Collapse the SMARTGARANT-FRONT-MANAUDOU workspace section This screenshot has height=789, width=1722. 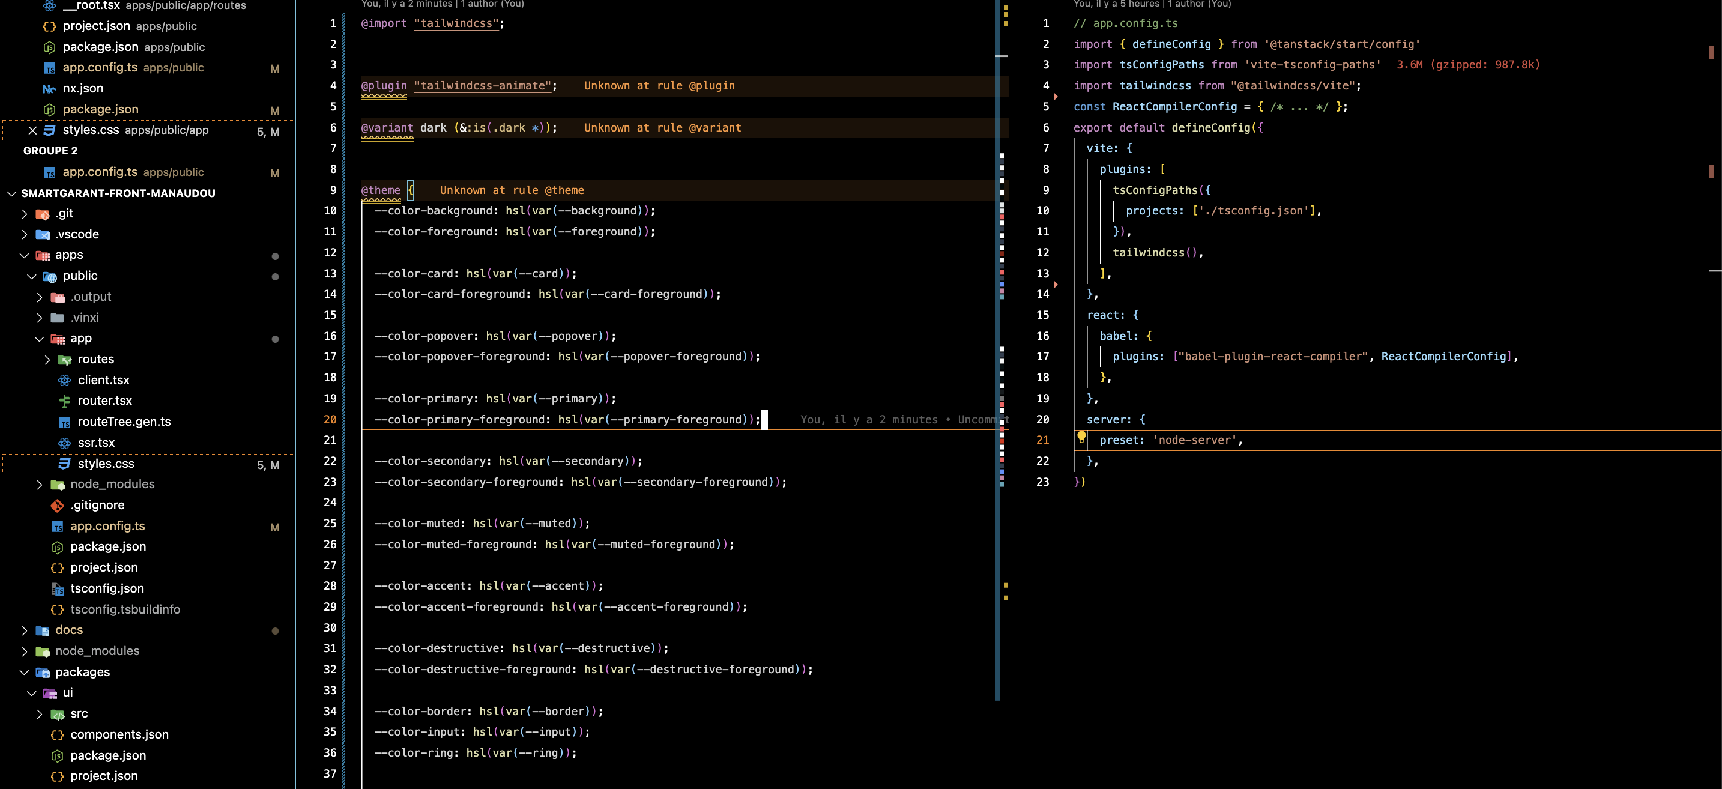(11, 193)
